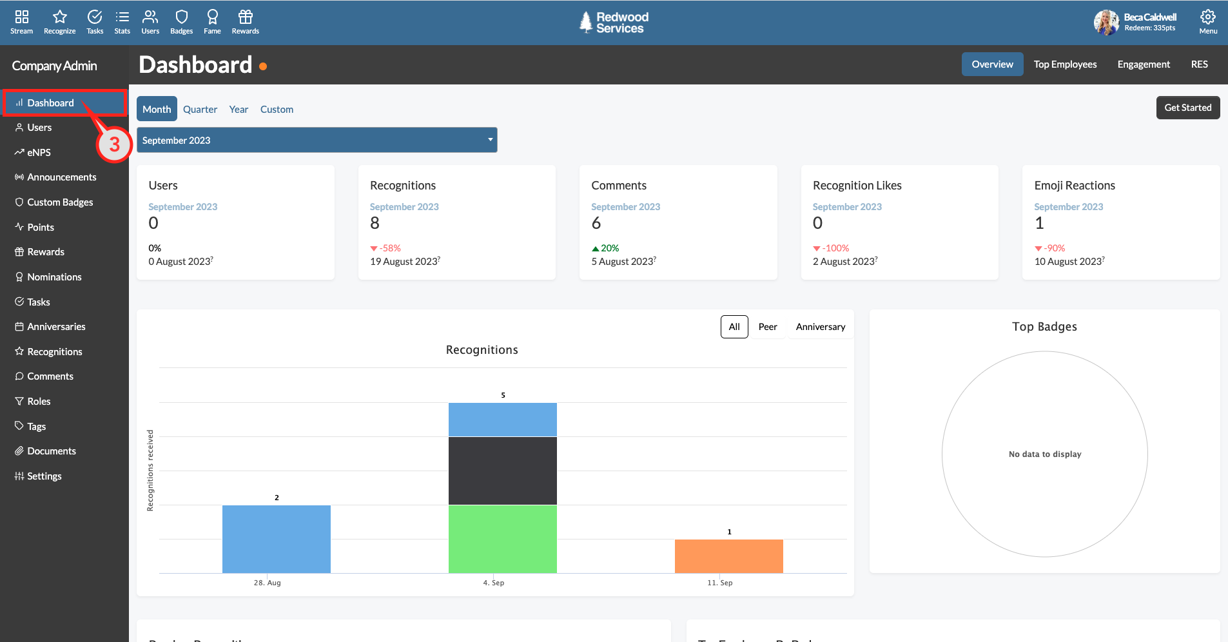Filter the recognitions chart to Anniversary

[x=820, y=327]
